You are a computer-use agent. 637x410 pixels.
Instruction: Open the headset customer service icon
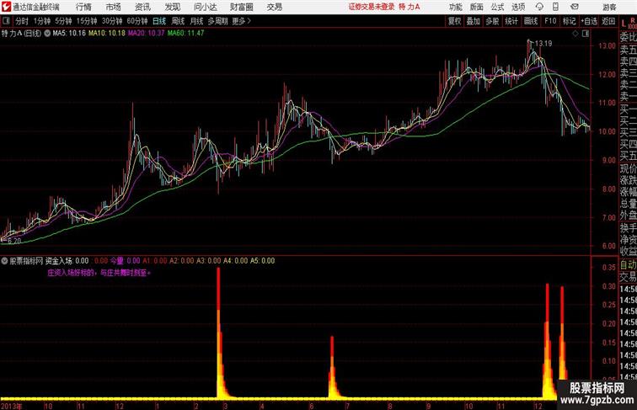[x=539, y=7]
